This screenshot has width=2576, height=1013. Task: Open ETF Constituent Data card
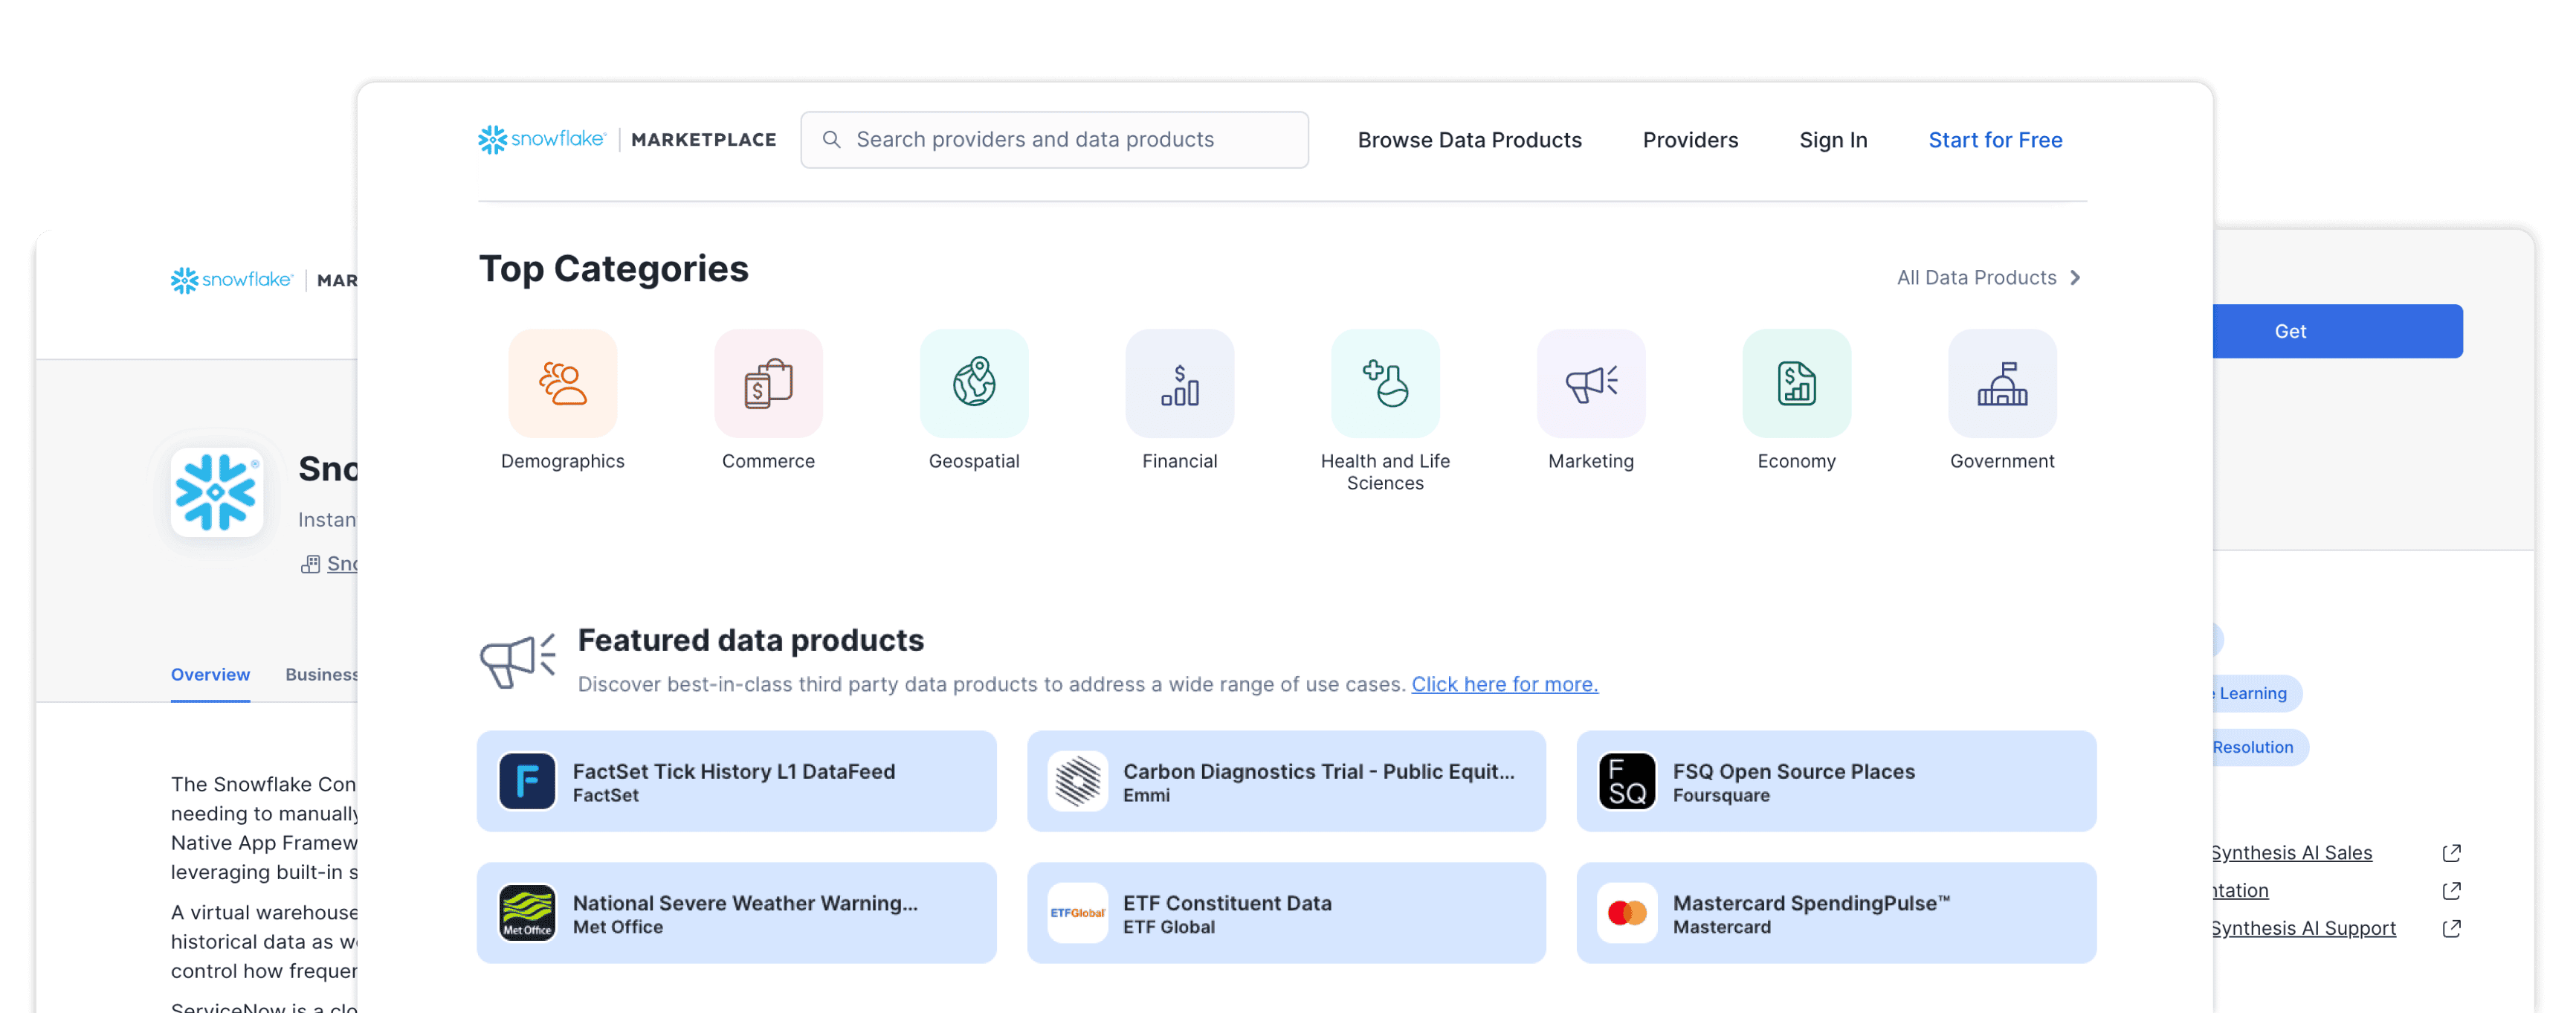[1286, 913]
